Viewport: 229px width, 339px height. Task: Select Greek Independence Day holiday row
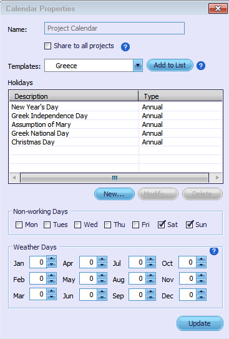pos(115,116)
